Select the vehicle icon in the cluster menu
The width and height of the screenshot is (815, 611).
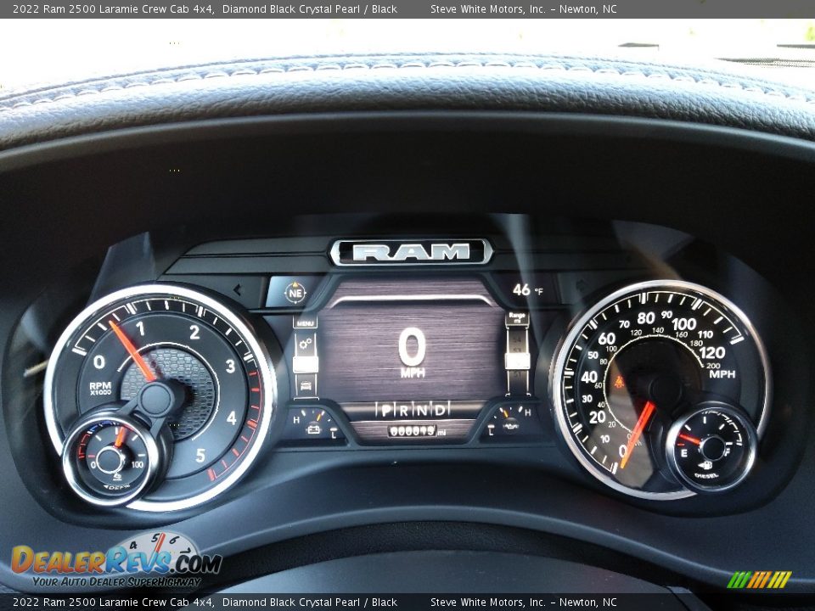[x=306, y=385]
